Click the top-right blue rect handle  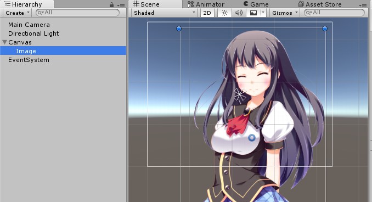tap(325, 29)
